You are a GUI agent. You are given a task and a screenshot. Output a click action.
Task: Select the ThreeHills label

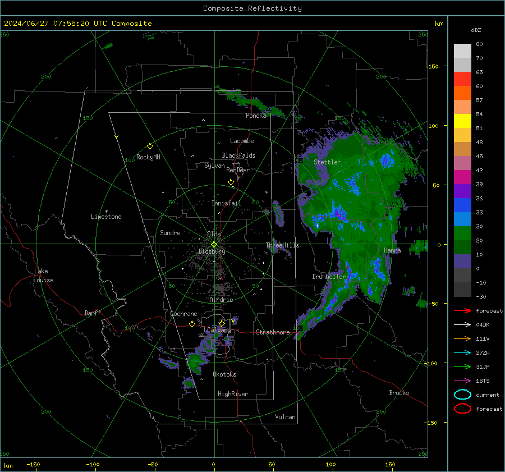point(282,245)
